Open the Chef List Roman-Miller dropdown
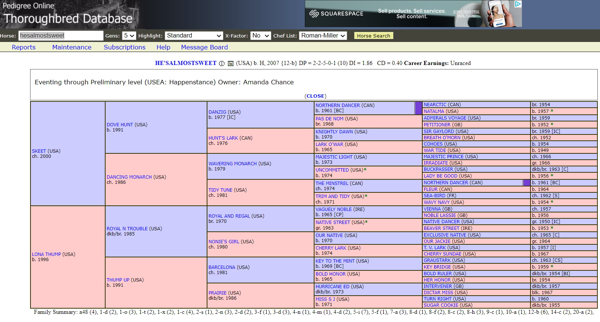The height and width of the screenshot is (322, 600). 323,36
